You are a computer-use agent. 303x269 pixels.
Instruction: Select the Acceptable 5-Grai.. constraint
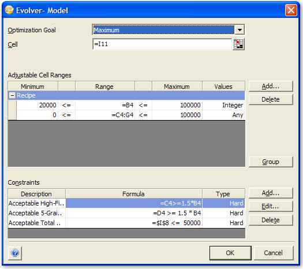pyautogui.click(x=37, y=213)
